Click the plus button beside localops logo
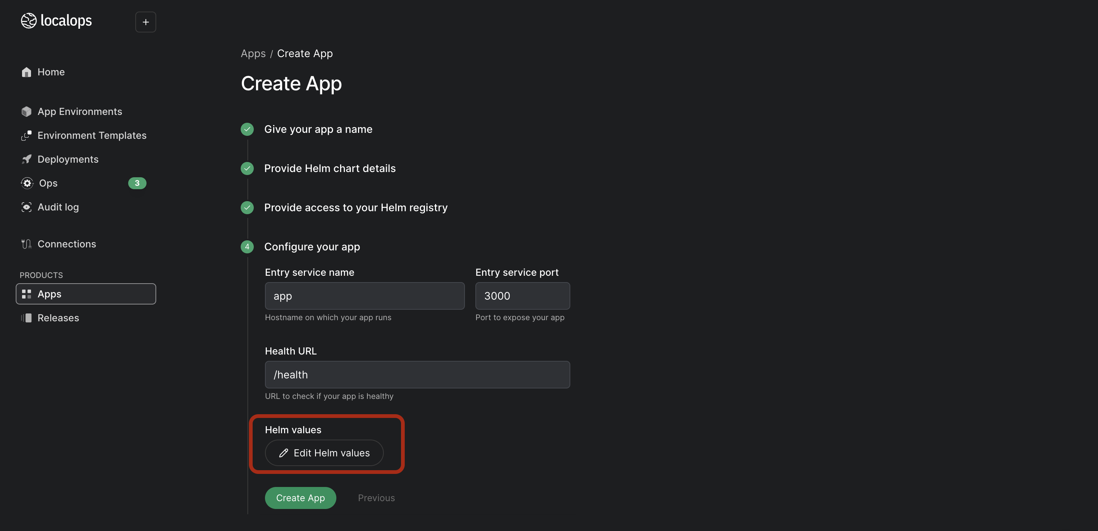The image size is (1098, 531). (146, 22)
